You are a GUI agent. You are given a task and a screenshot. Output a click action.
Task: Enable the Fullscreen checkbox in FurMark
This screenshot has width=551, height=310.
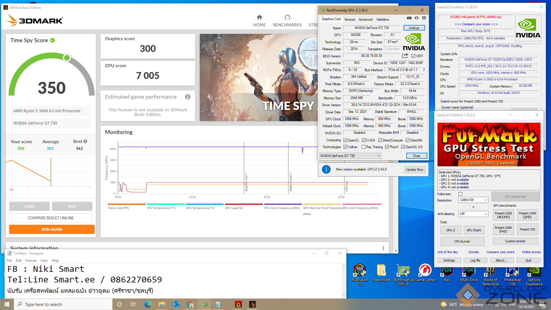460,194
